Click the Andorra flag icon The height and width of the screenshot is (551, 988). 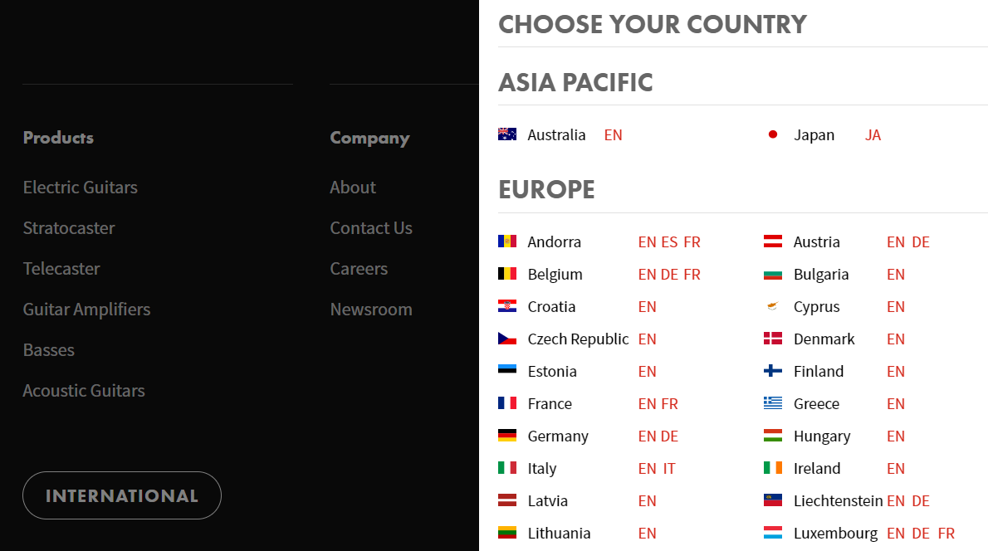tap(507, 241)
